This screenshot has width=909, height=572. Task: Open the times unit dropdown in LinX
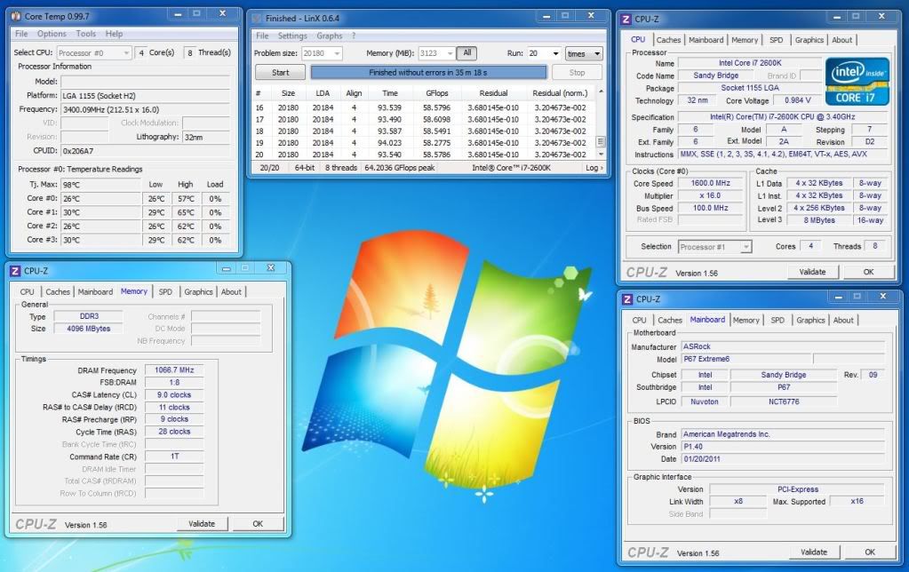[x=584, y=54]
